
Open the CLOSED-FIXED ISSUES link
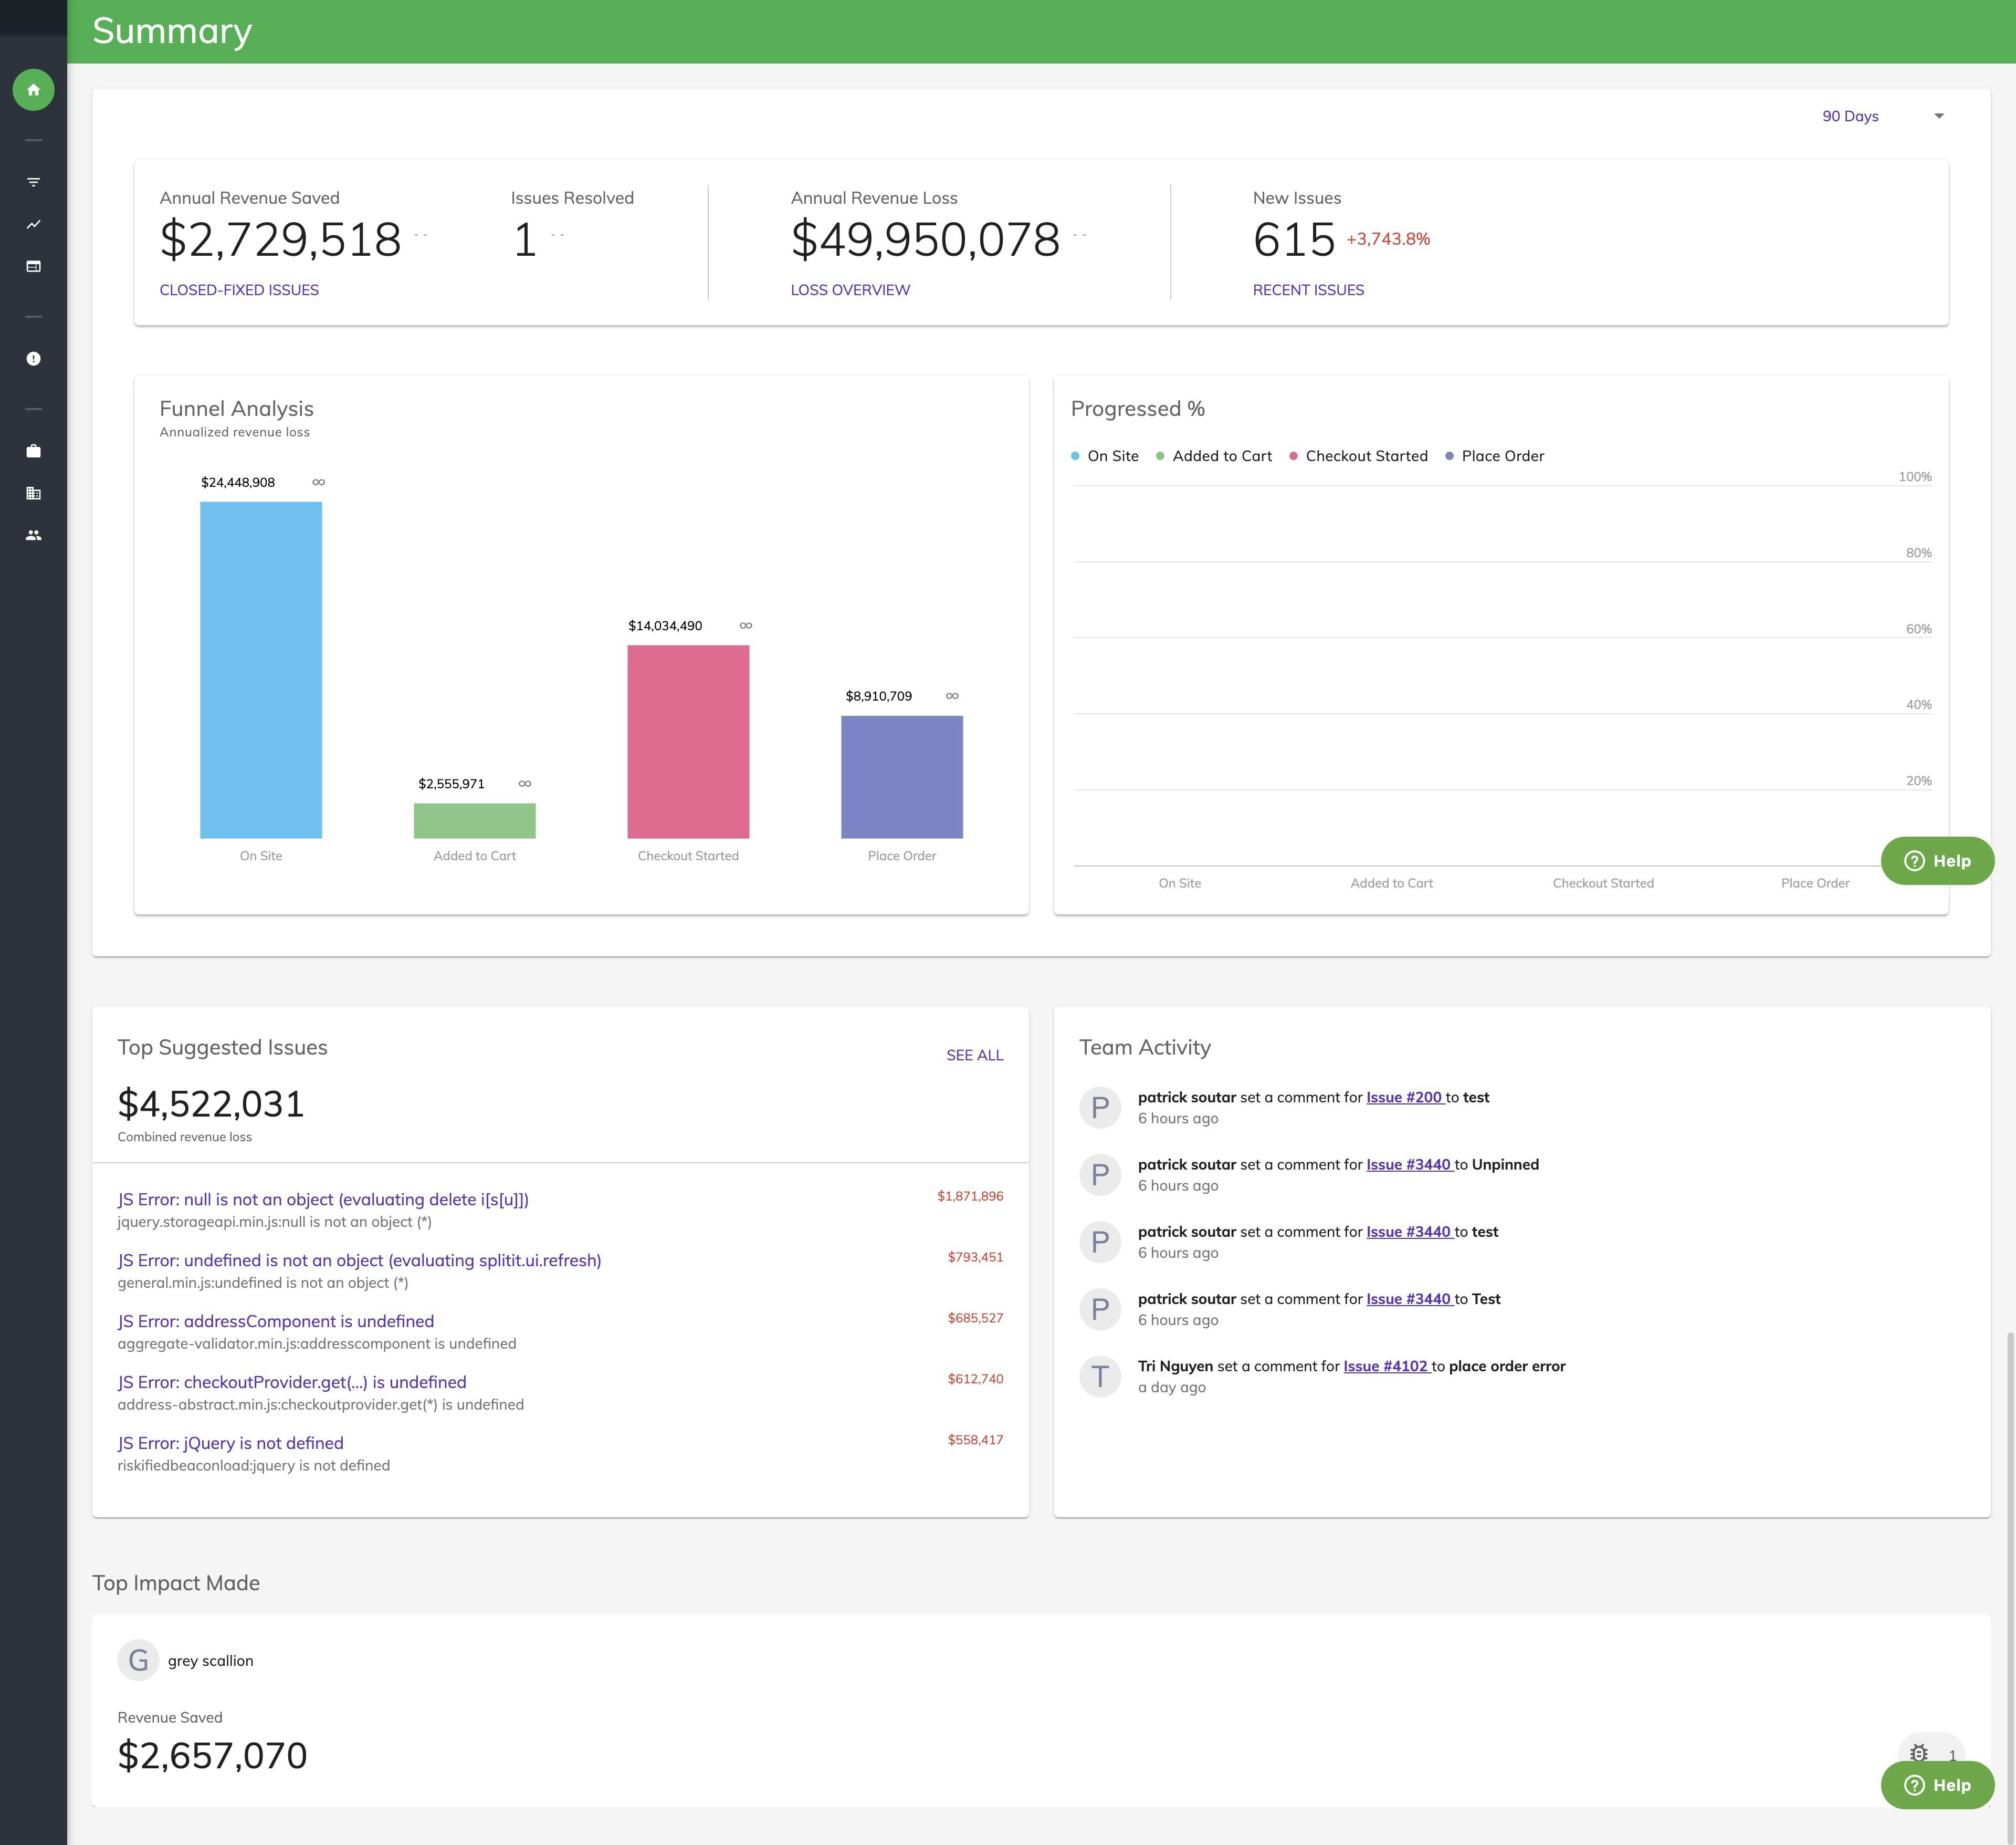239,289
